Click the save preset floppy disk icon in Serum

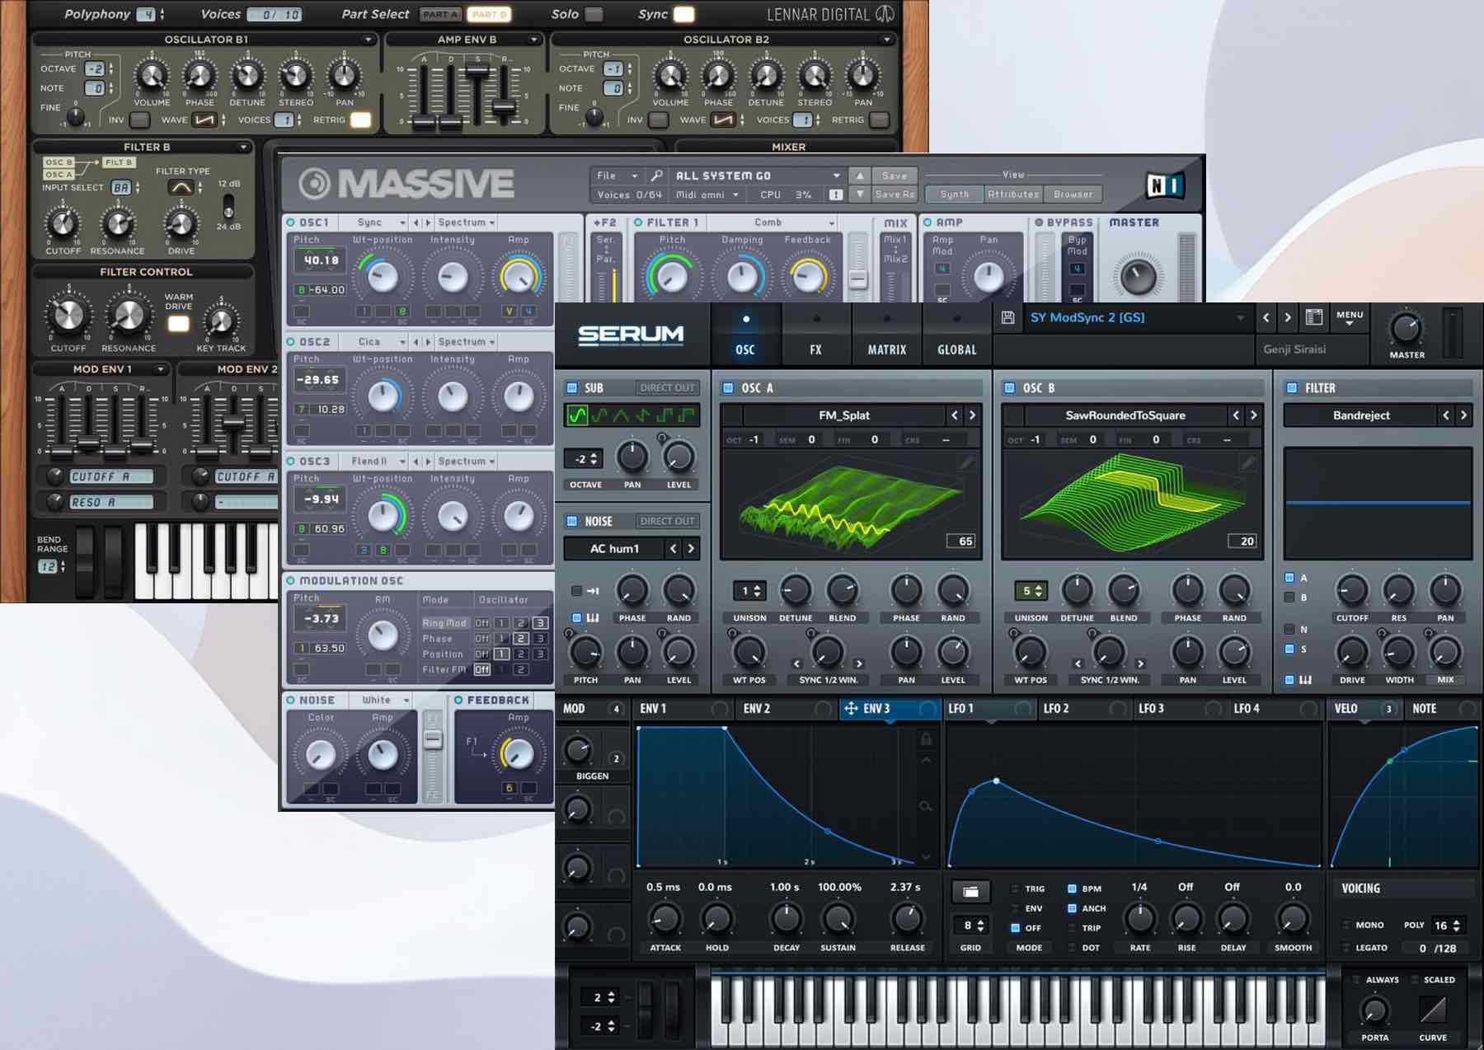pyautogui.click(x=1007, y=318)
